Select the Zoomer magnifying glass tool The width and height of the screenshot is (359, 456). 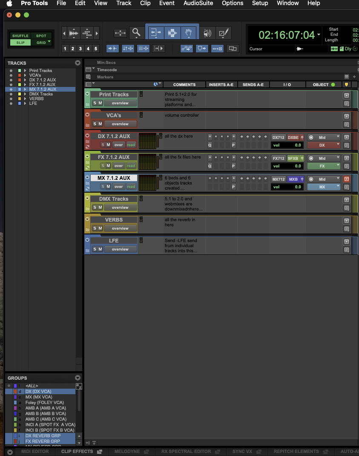tap(136, 33)
